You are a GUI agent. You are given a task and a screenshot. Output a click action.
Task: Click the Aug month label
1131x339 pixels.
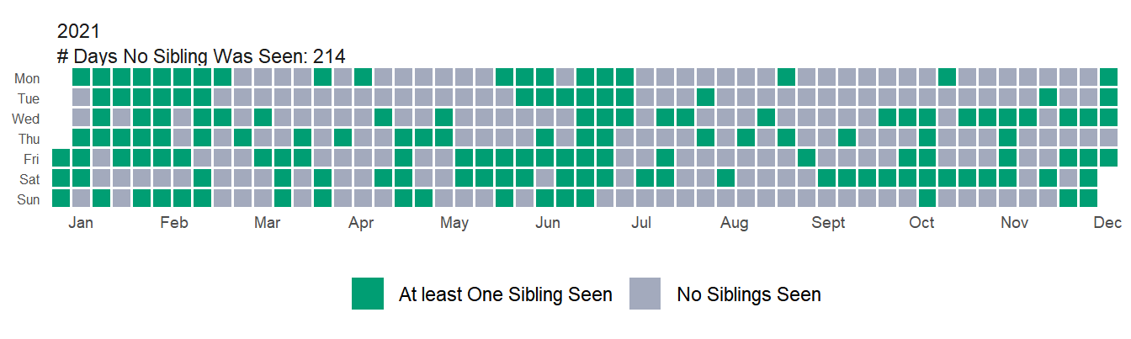click(x=735, y=223)
